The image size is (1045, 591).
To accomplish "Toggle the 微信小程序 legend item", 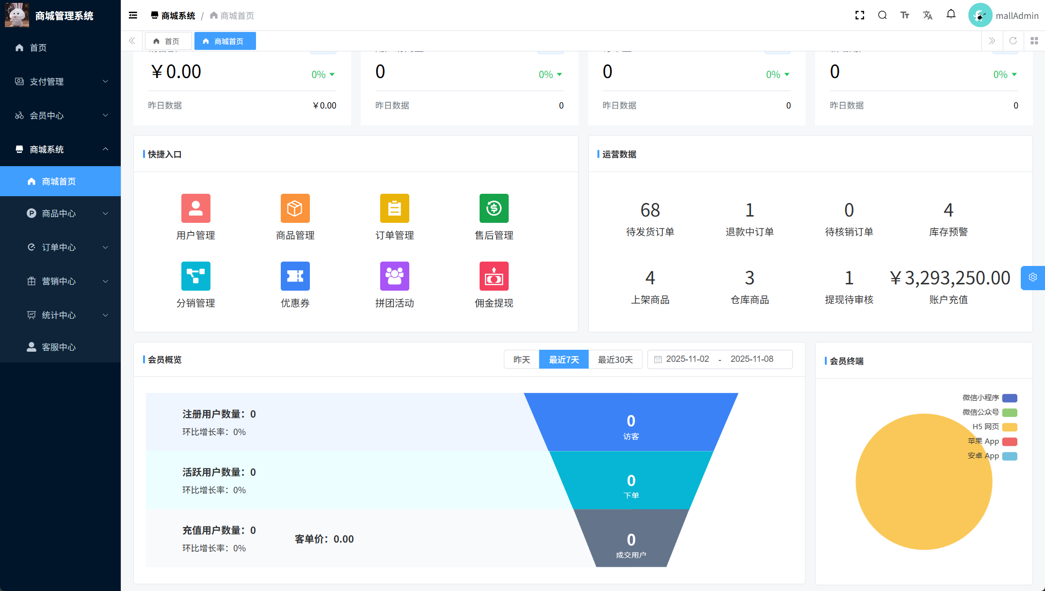I will pyautogui.click(x=981, y=398).
